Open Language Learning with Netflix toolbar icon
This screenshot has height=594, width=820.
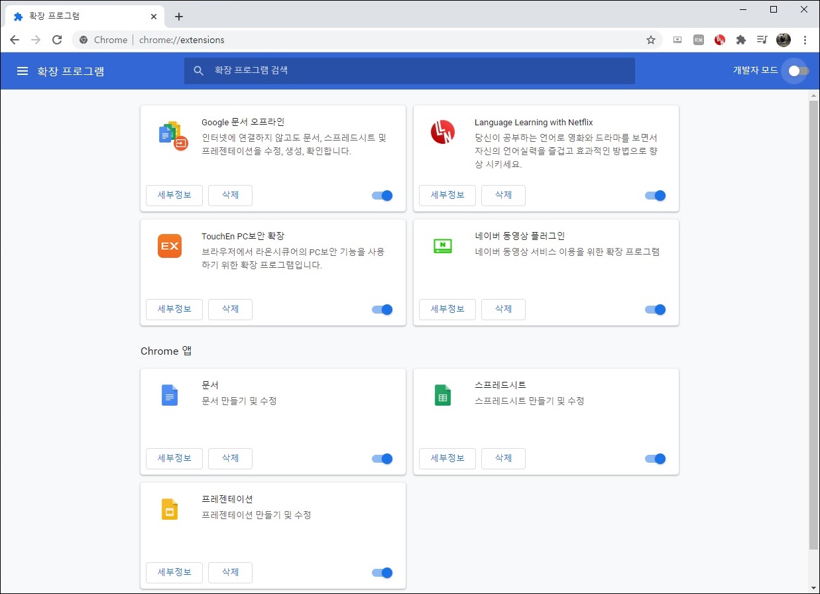point(720,40)
